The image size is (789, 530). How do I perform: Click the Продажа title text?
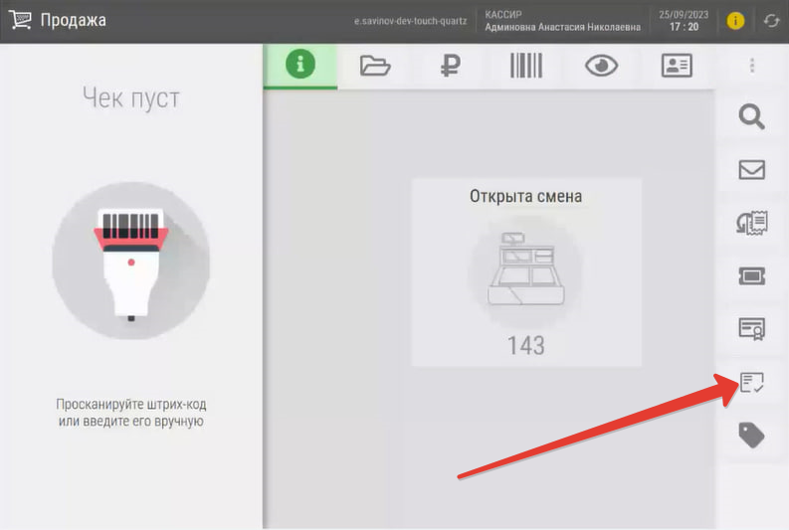coord(73,20)
